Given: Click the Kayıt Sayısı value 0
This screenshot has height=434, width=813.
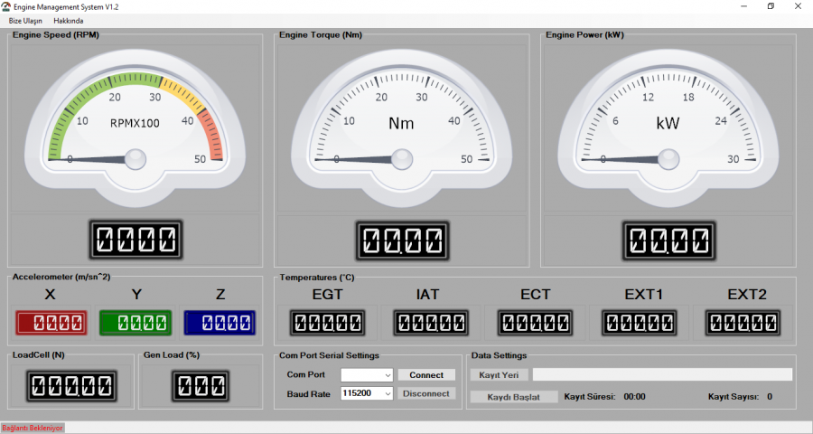Looking at the screenshot, I should tap(770, 397).
